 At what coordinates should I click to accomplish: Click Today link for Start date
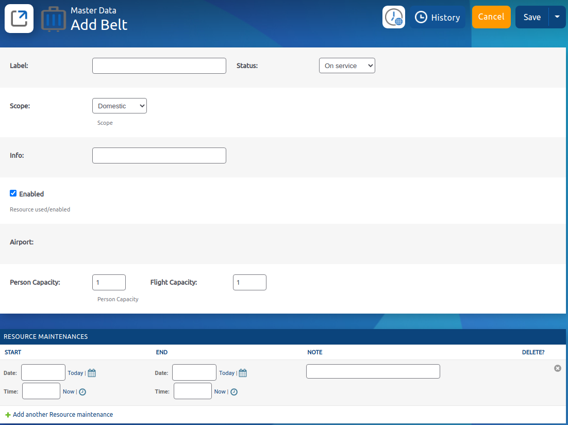pyautogui.click(x=75, y=373)
